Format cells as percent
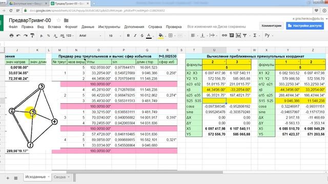 click(49, 35)
